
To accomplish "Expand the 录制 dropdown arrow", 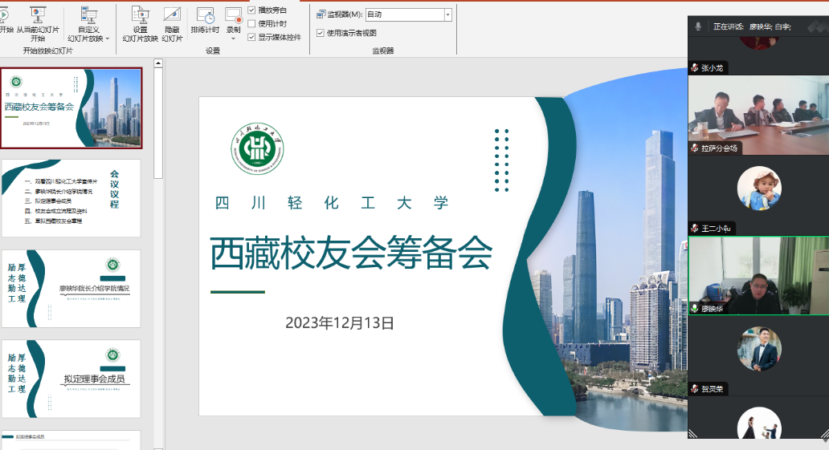I will click(x=233, y=39).
